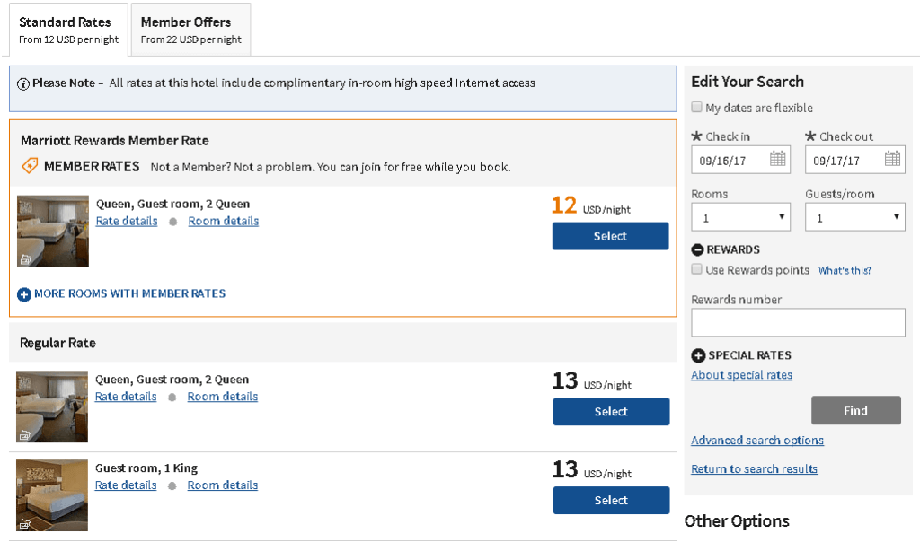Screen dimensions: 920x542
Task: Click the info icon beside Please Note
Action: 22,84
